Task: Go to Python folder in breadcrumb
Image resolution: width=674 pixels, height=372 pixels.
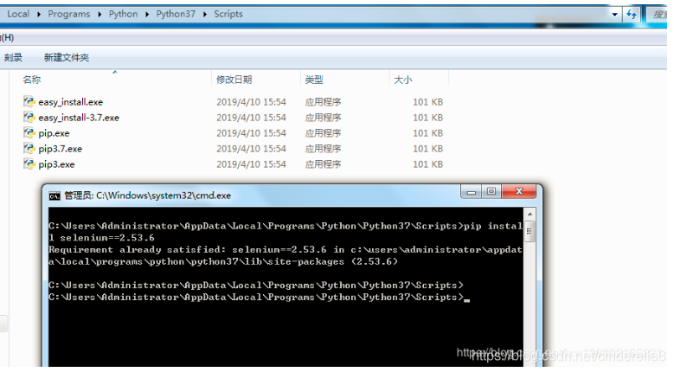Action: click(x=124, y=14)
